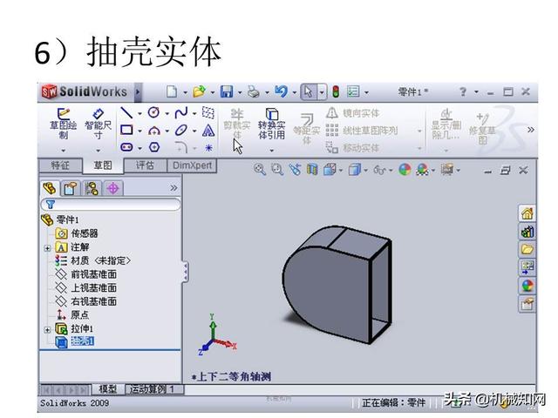
Task: Open the FeatureManager design tree tab icon
Action: (x=50, y=188)
